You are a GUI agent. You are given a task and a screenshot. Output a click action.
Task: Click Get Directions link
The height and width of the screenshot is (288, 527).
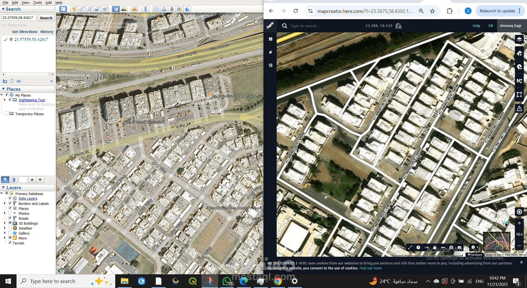tap(25, 32)
